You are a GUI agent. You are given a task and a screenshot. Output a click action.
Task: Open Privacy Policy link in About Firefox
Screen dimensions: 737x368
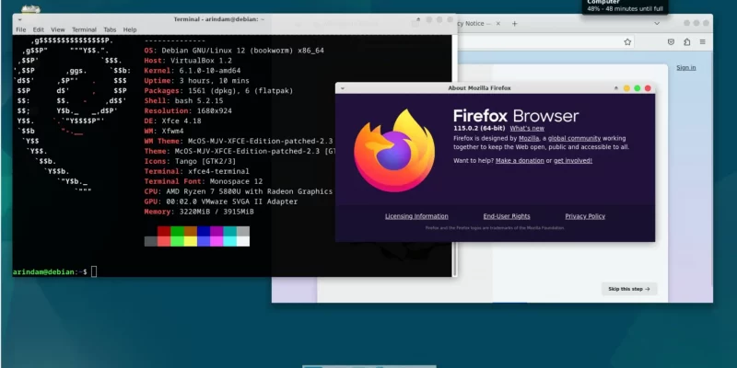(585, 216)
